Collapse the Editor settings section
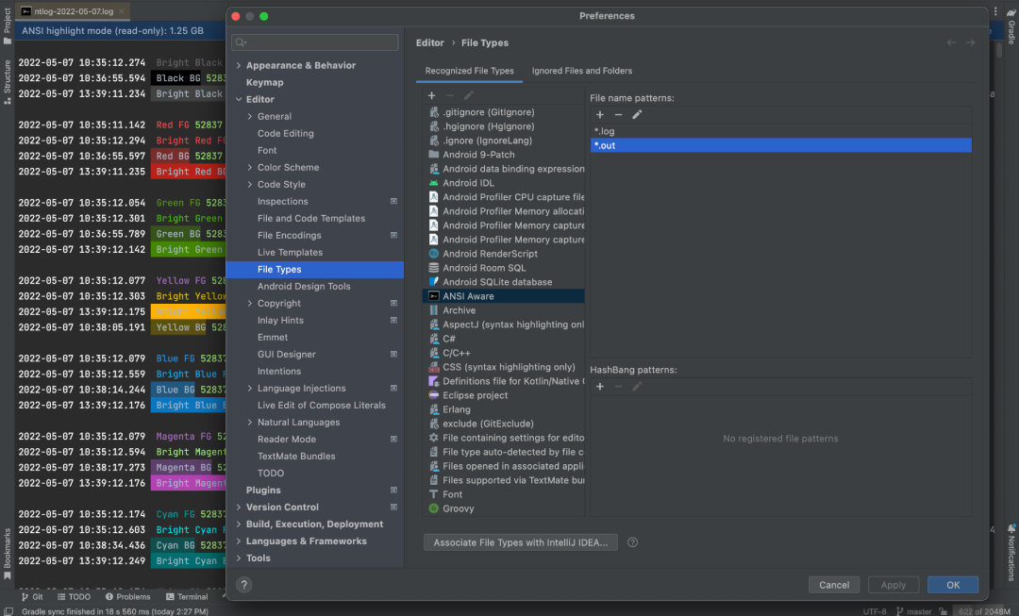 238,99
